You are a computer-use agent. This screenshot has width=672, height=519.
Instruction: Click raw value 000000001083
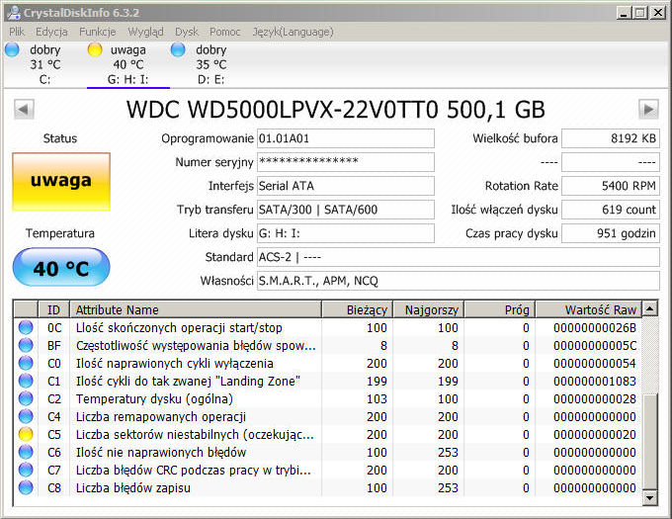click(x=595, y=381)
